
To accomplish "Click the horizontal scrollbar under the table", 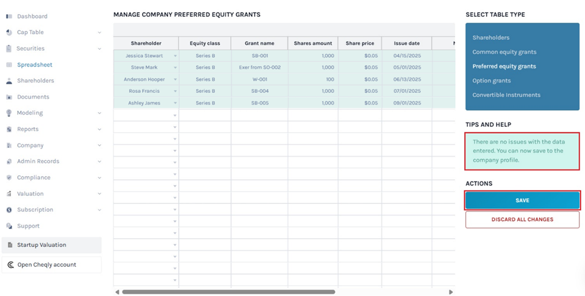I will point(228,292).
